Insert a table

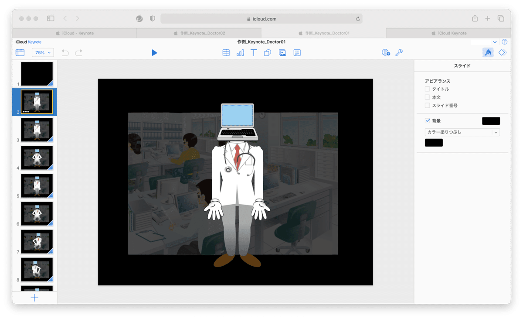[226, 52]
